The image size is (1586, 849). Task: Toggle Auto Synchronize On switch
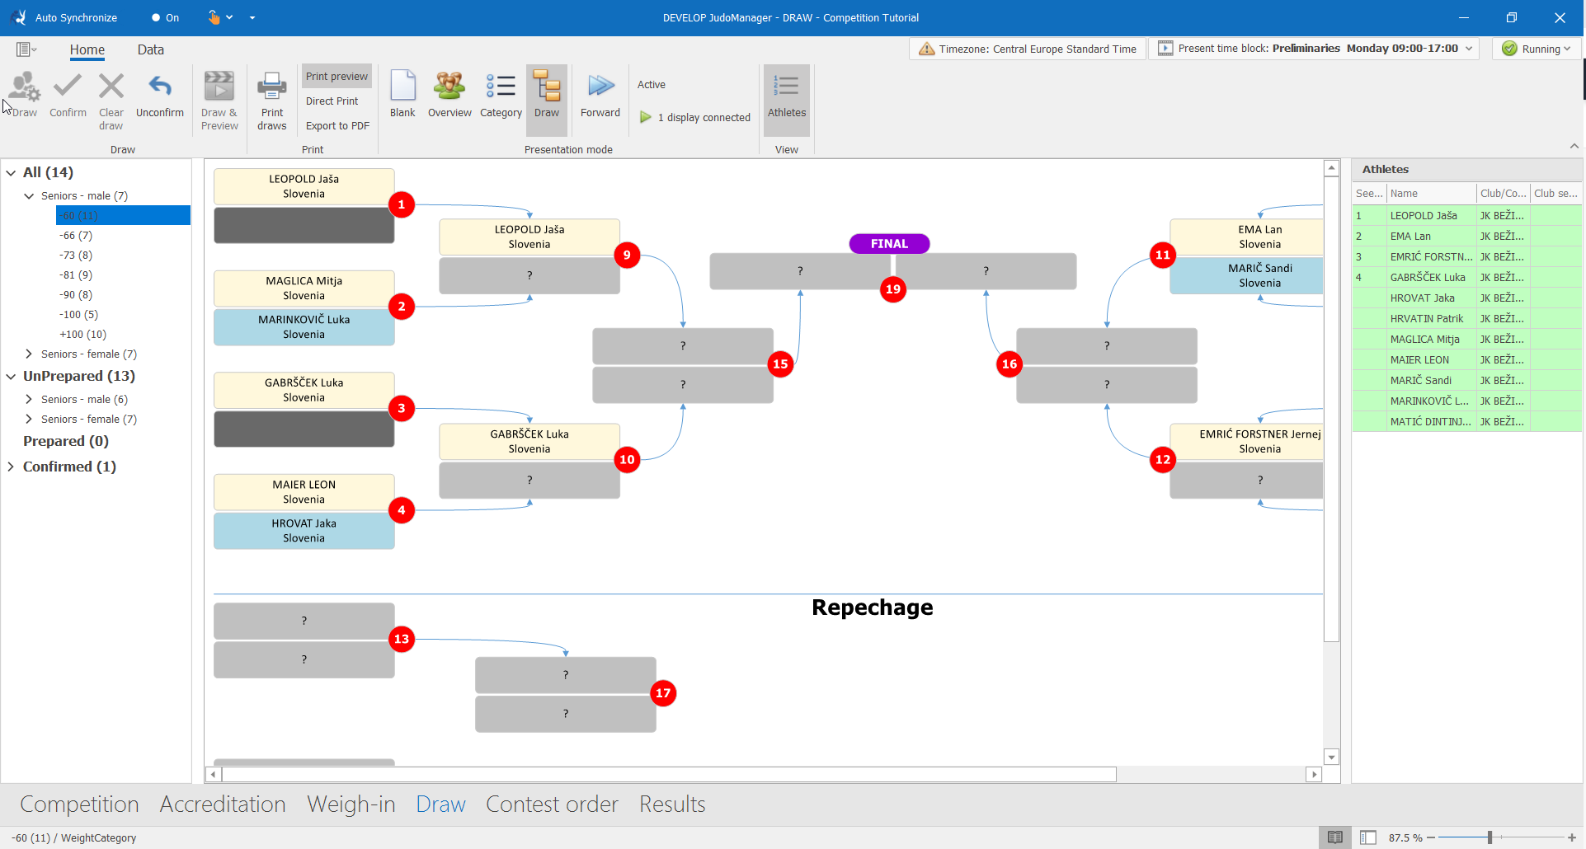pyautogui.click(x=165, y=17)
